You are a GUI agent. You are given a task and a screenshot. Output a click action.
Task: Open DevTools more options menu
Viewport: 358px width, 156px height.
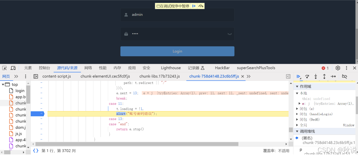pyautogui.click(x=346, y=68)
